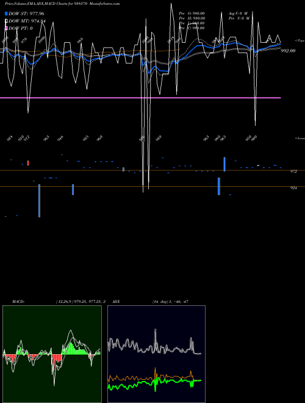Click the Pre V: 0 M readout

pos(239,18)
